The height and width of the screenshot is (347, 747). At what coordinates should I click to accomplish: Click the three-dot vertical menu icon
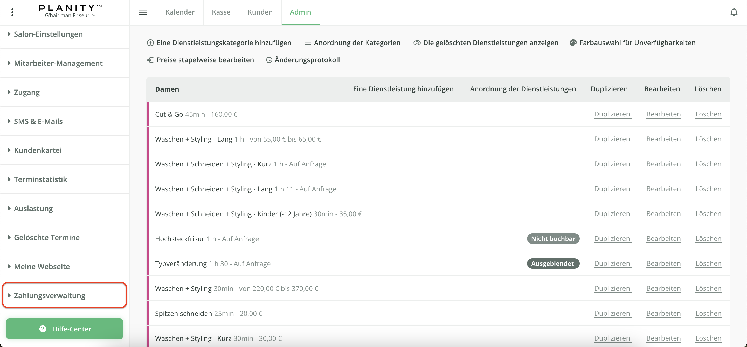tap(12, 12)
